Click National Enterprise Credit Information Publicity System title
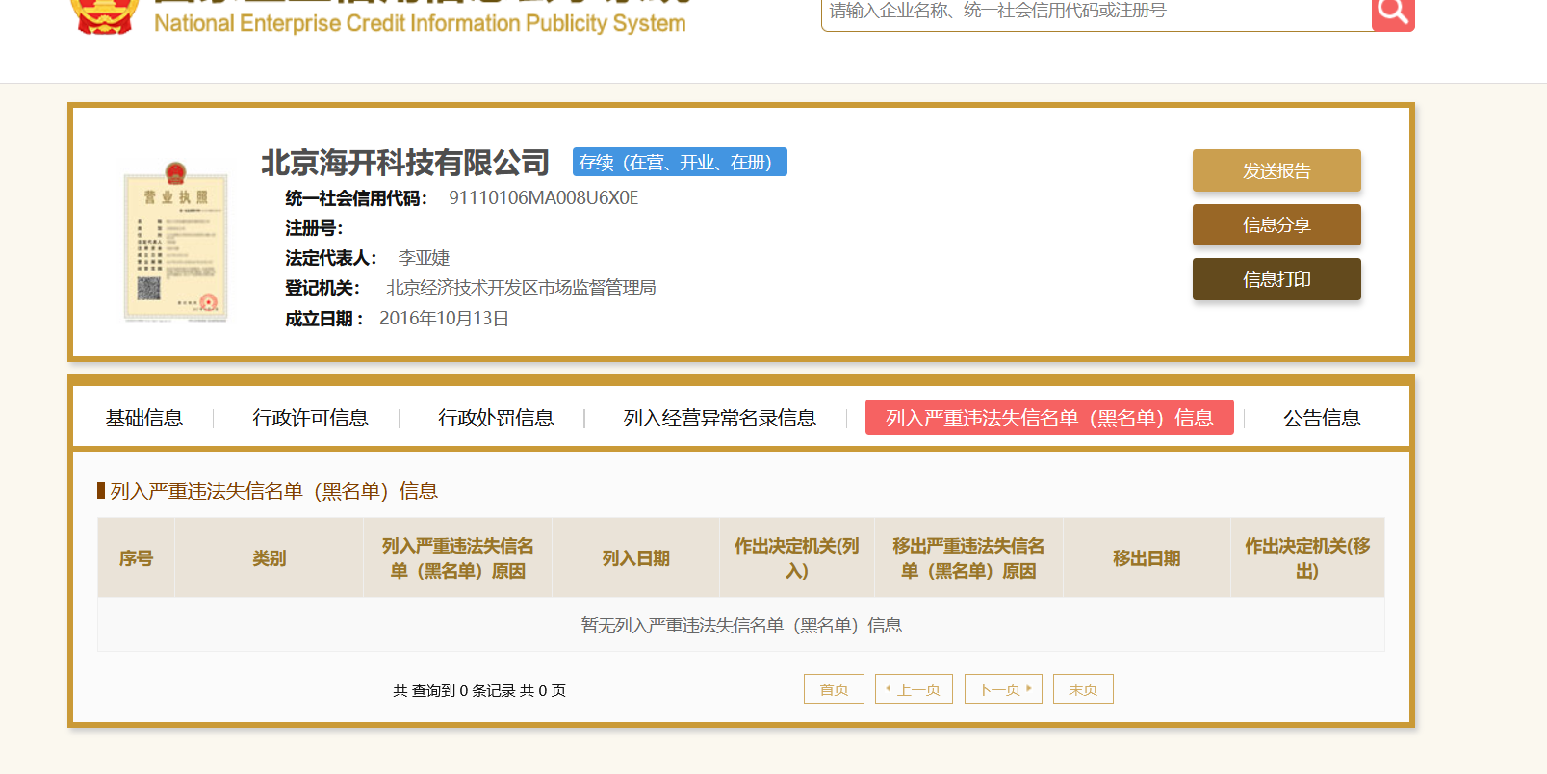This screenshot has height=774, width=1547. tap(420, 23)
